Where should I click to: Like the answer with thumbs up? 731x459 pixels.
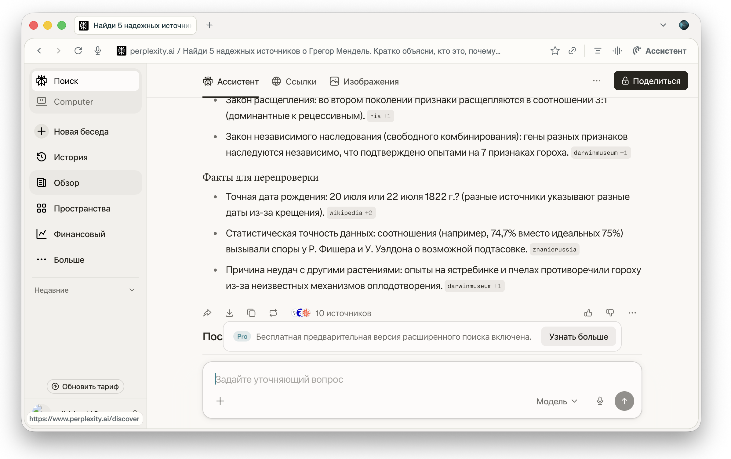[x=588, y=313]
